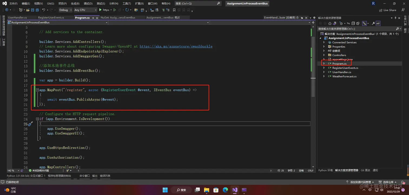Screen dimensions: 409x195
Task: Click the Pending Changes Filter clock icon
Action: click(341, 23)
